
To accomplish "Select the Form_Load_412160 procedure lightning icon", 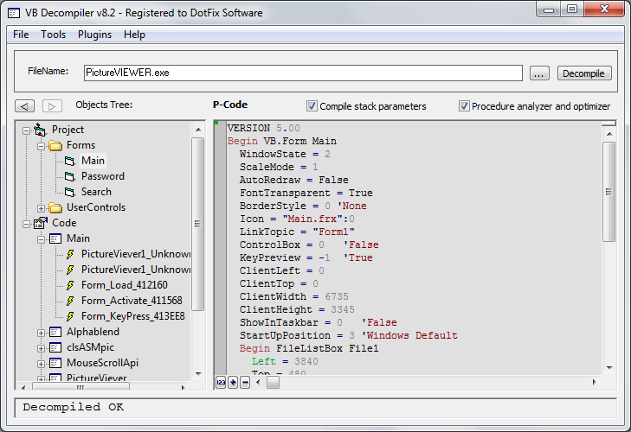I will (x=70, y=285).
